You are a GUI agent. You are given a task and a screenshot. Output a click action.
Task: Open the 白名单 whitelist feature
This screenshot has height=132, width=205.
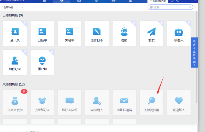pos(42,34)
